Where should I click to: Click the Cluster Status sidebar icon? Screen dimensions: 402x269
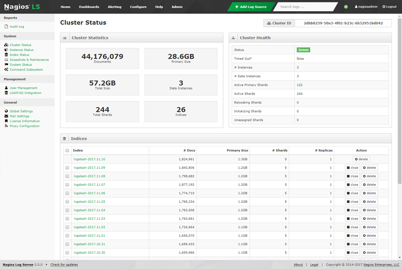[x=6, y=45]
